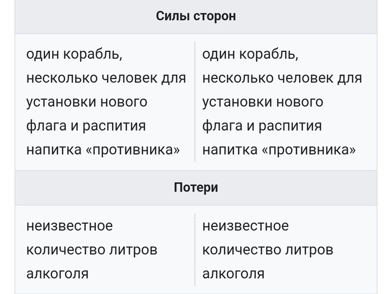Click the dotted divider in the forces section
The height and width of the screenshot is (294, 392).
[x=195, y=102]
